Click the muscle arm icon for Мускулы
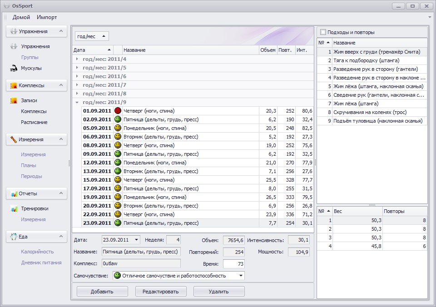 [13, 68]
